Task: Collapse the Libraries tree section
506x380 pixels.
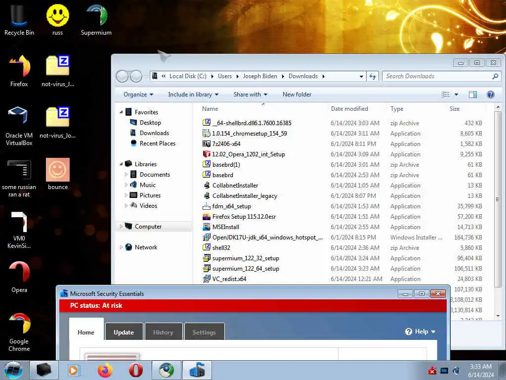Action: pos(121,164)
